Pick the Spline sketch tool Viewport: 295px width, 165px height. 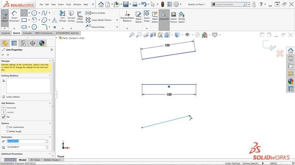click(x=44, y=13)
